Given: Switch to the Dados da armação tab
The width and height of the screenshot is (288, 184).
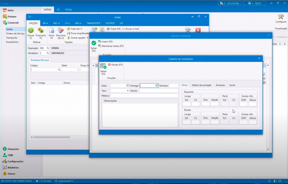Looking at the screenshot, I should 201,85.
